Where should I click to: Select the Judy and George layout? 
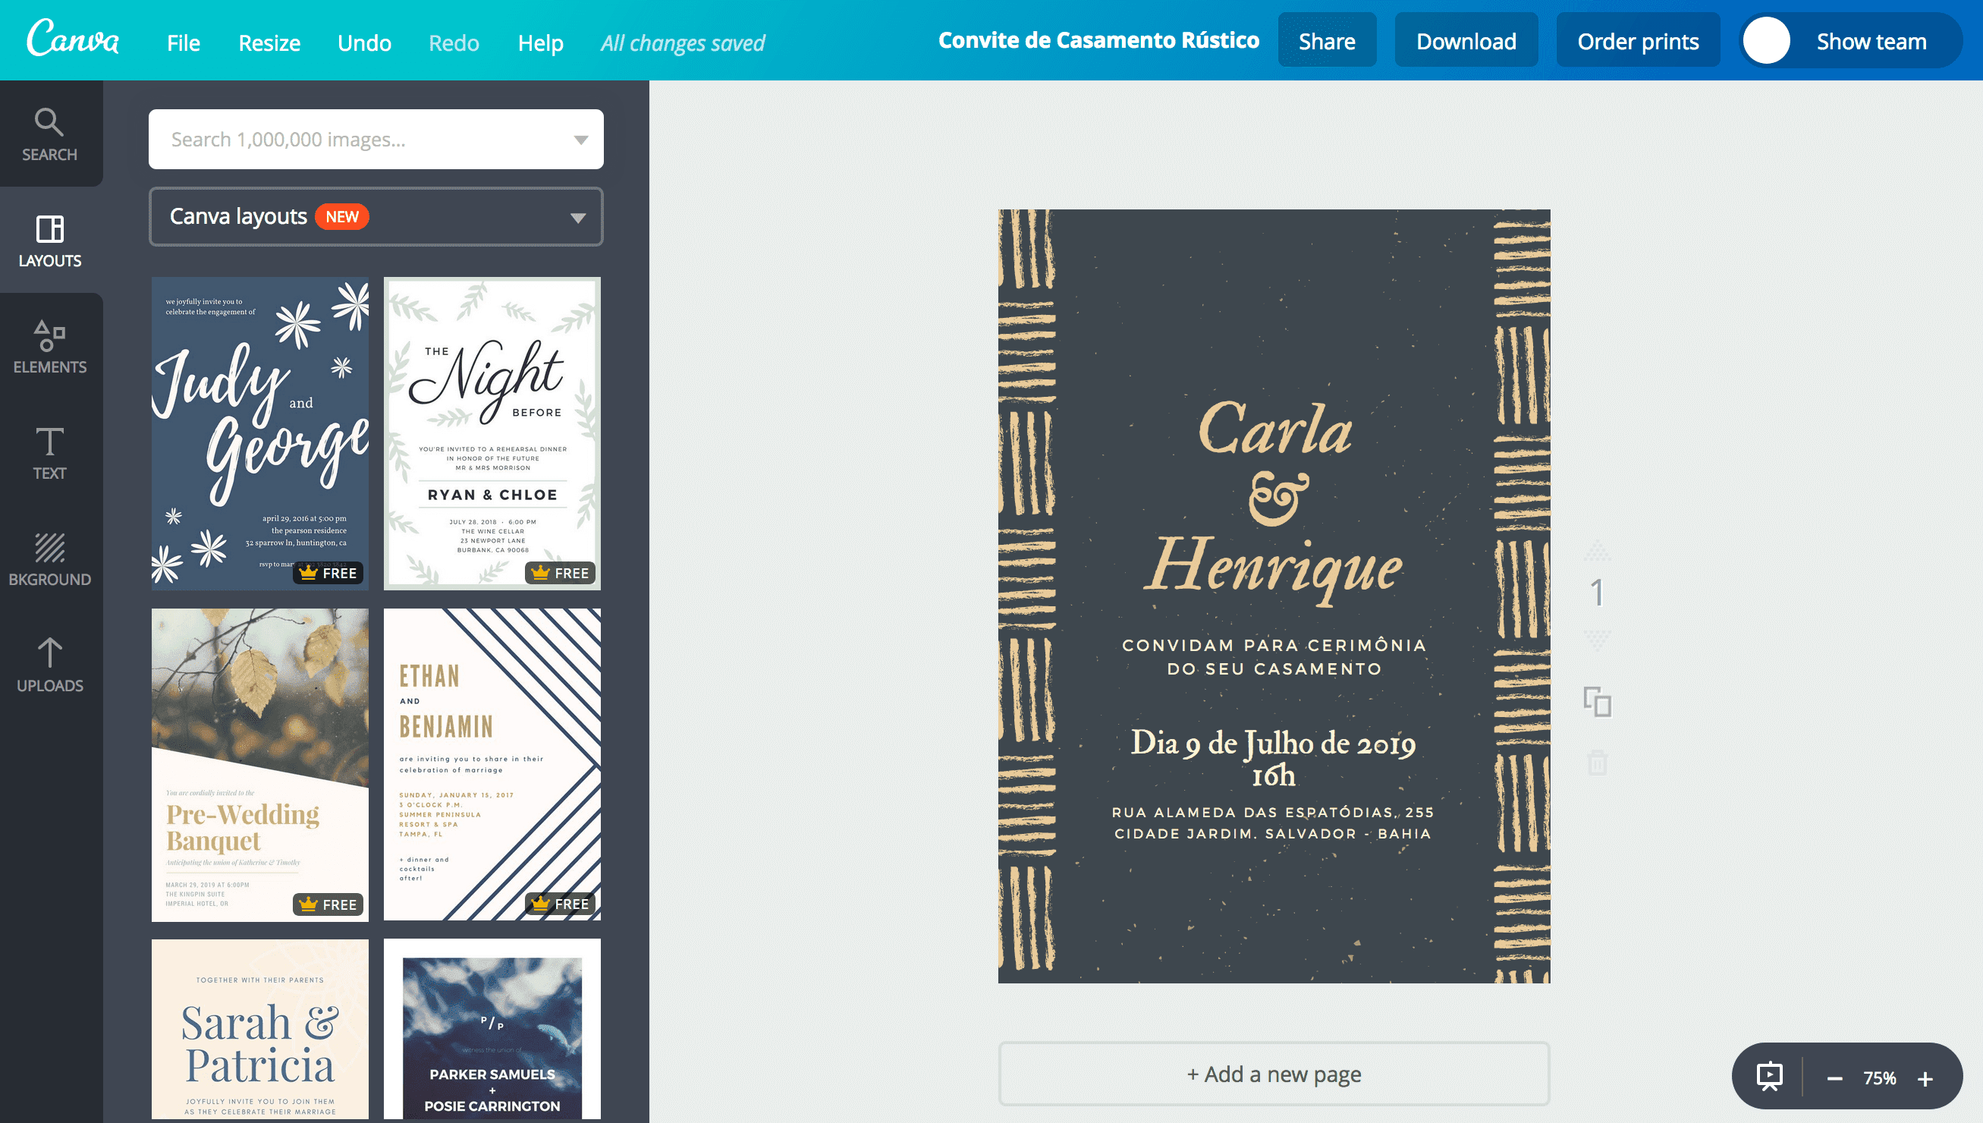(260, 433)
